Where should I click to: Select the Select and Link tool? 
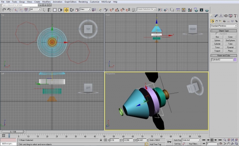pos(16,10)
